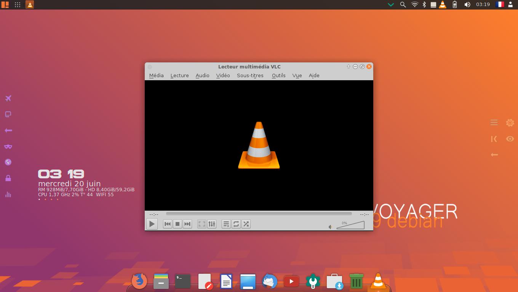Skip to the previous track in VLC
518x292 pixels.
167,224
